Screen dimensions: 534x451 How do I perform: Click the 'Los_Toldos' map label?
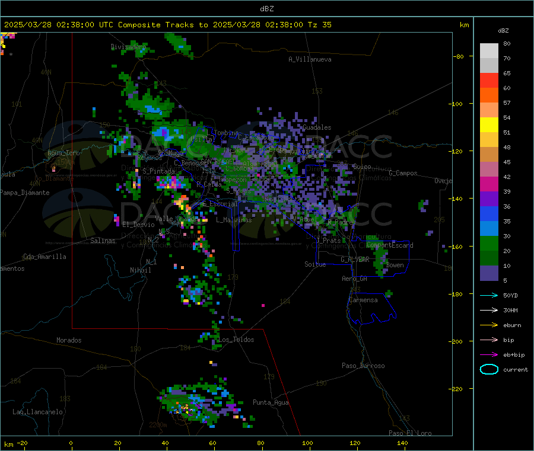tap(236, 340)
